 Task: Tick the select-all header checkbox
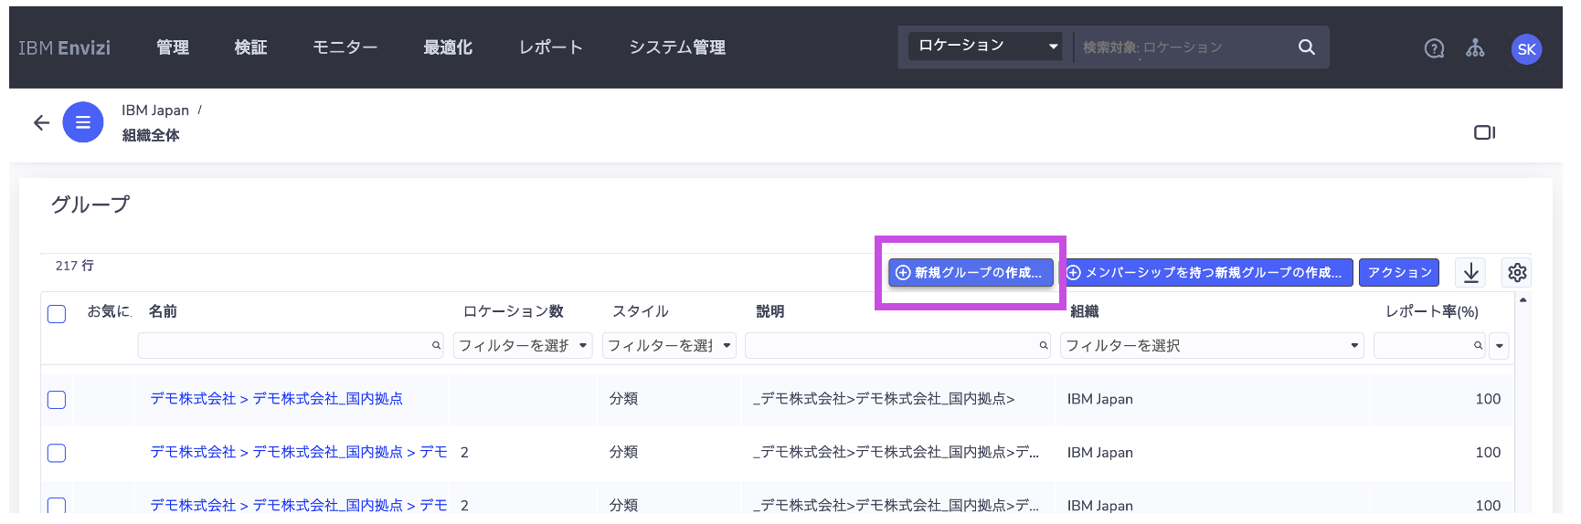coord(57,314)
